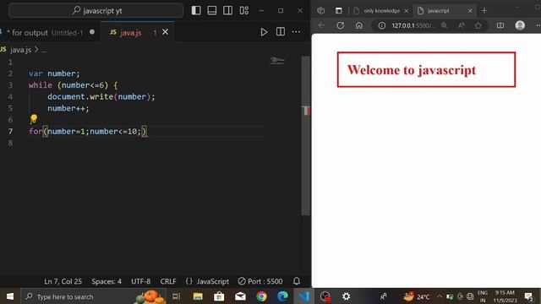The width and height of the screenshot is (541, 304).
Task: Toggle the secondary side bar layout icon
Action: (x=227, y=10)
